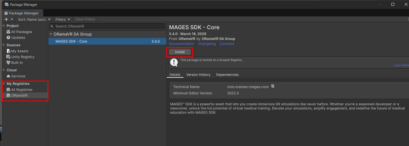This screenshot has width=409, height=146.
Task: Click the All Packages icon
Action: pos(8,32)
